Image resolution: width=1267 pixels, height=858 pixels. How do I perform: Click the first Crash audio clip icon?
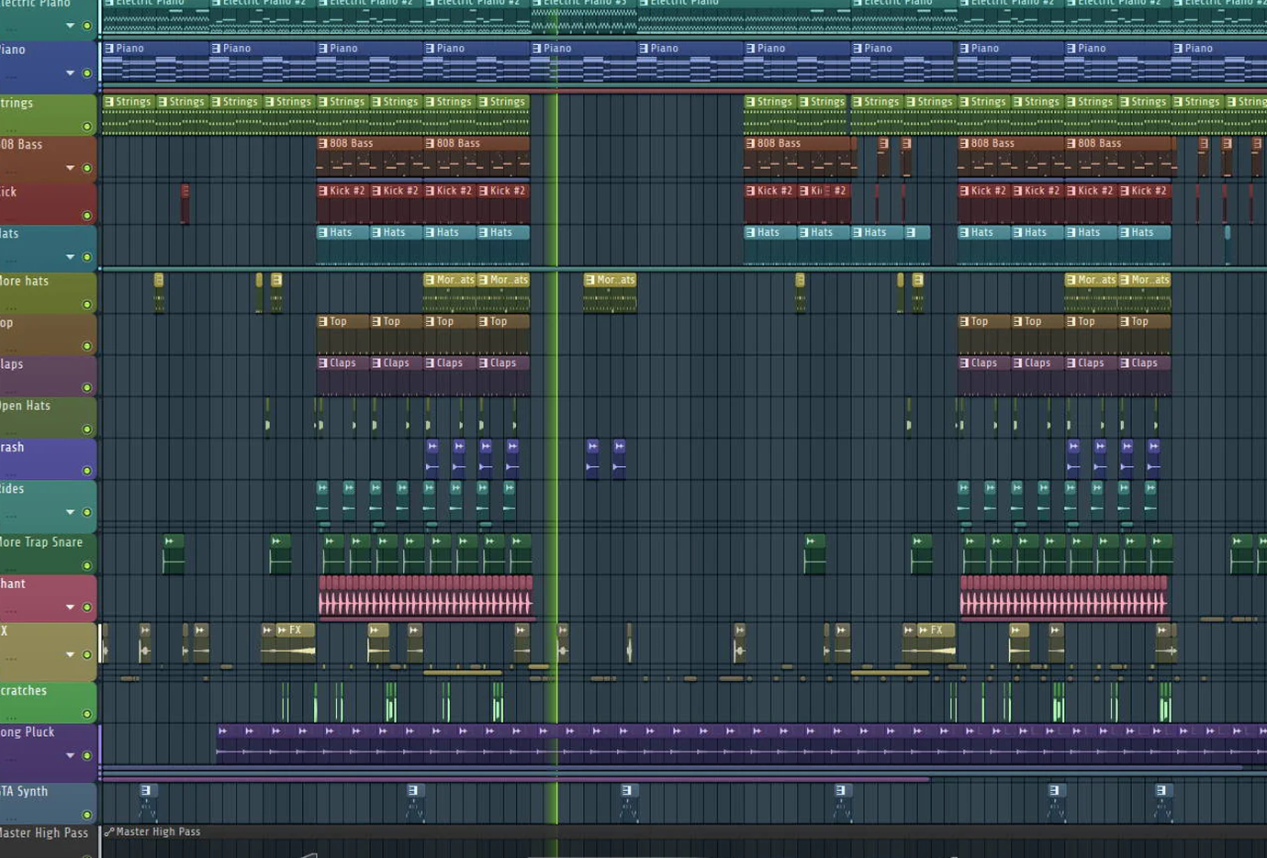432,447
